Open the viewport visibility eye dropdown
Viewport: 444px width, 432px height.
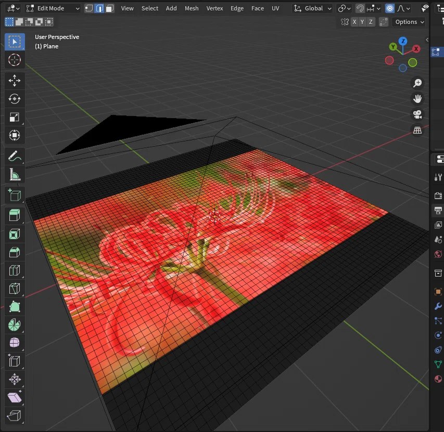tap(425, 8)
